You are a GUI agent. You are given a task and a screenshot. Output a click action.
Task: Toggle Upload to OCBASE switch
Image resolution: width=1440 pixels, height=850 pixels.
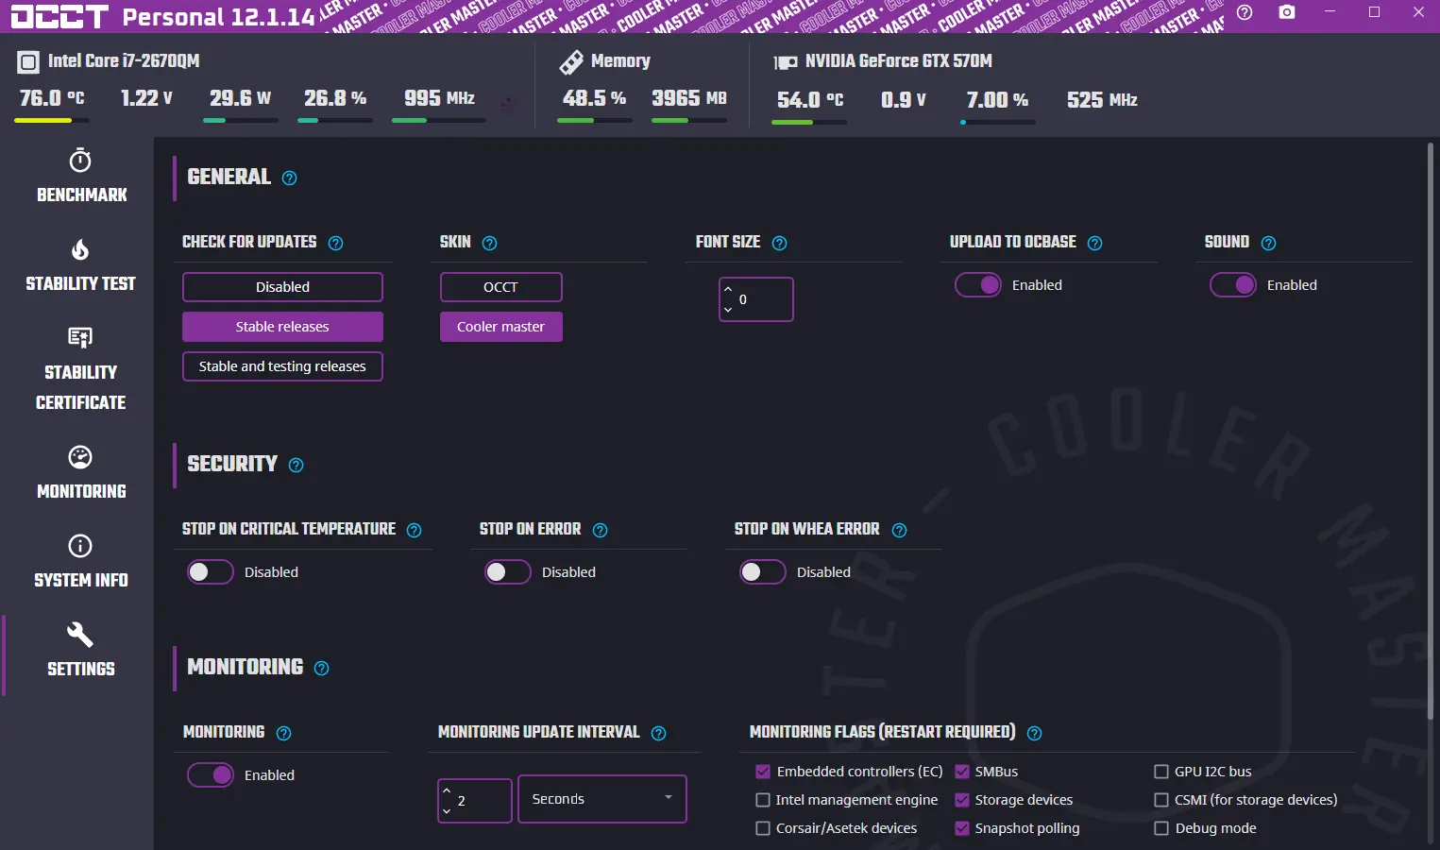tap(978, 285)
